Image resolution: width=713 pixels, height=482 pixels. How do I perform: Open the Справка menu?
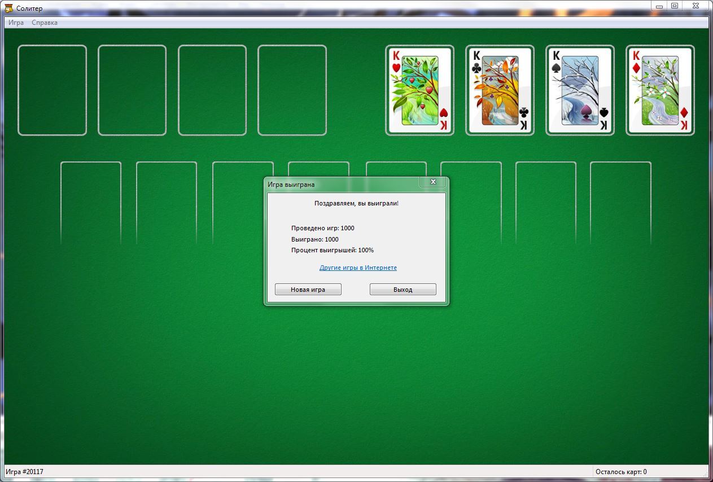(x=45, y=23)
